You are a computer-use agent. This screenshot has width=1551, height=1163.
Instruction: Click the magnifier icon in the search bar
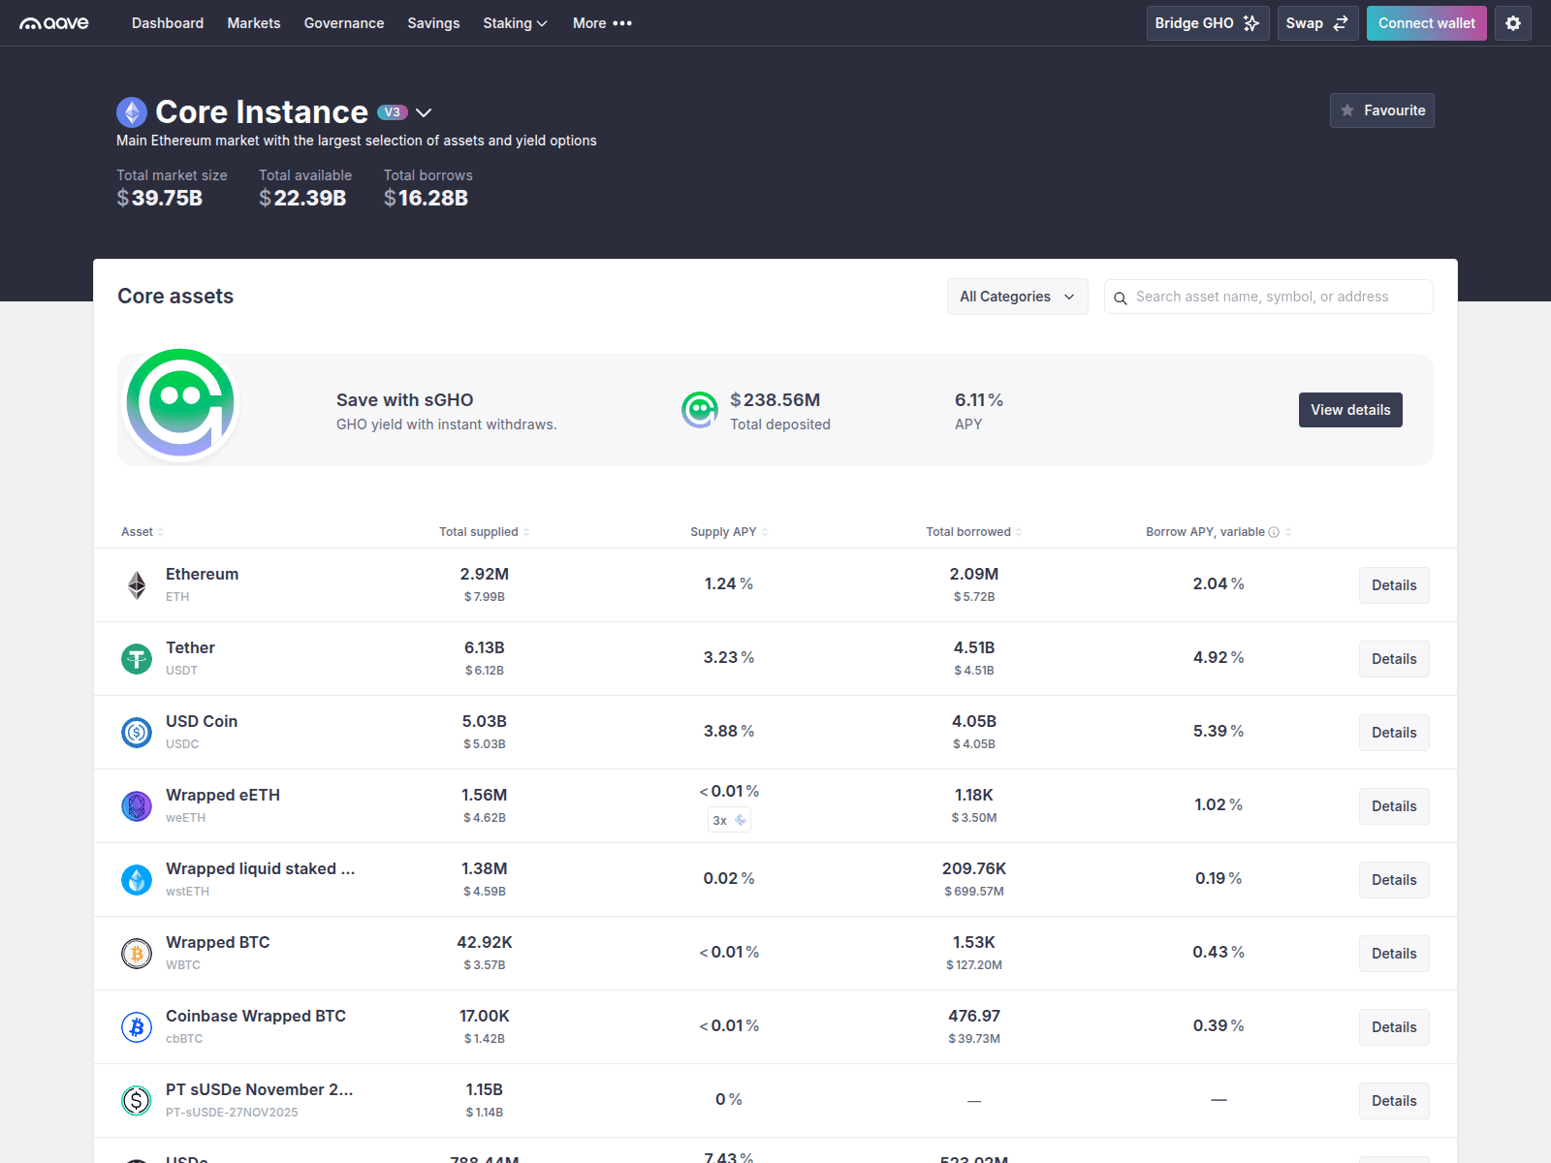click(1122, 298)
